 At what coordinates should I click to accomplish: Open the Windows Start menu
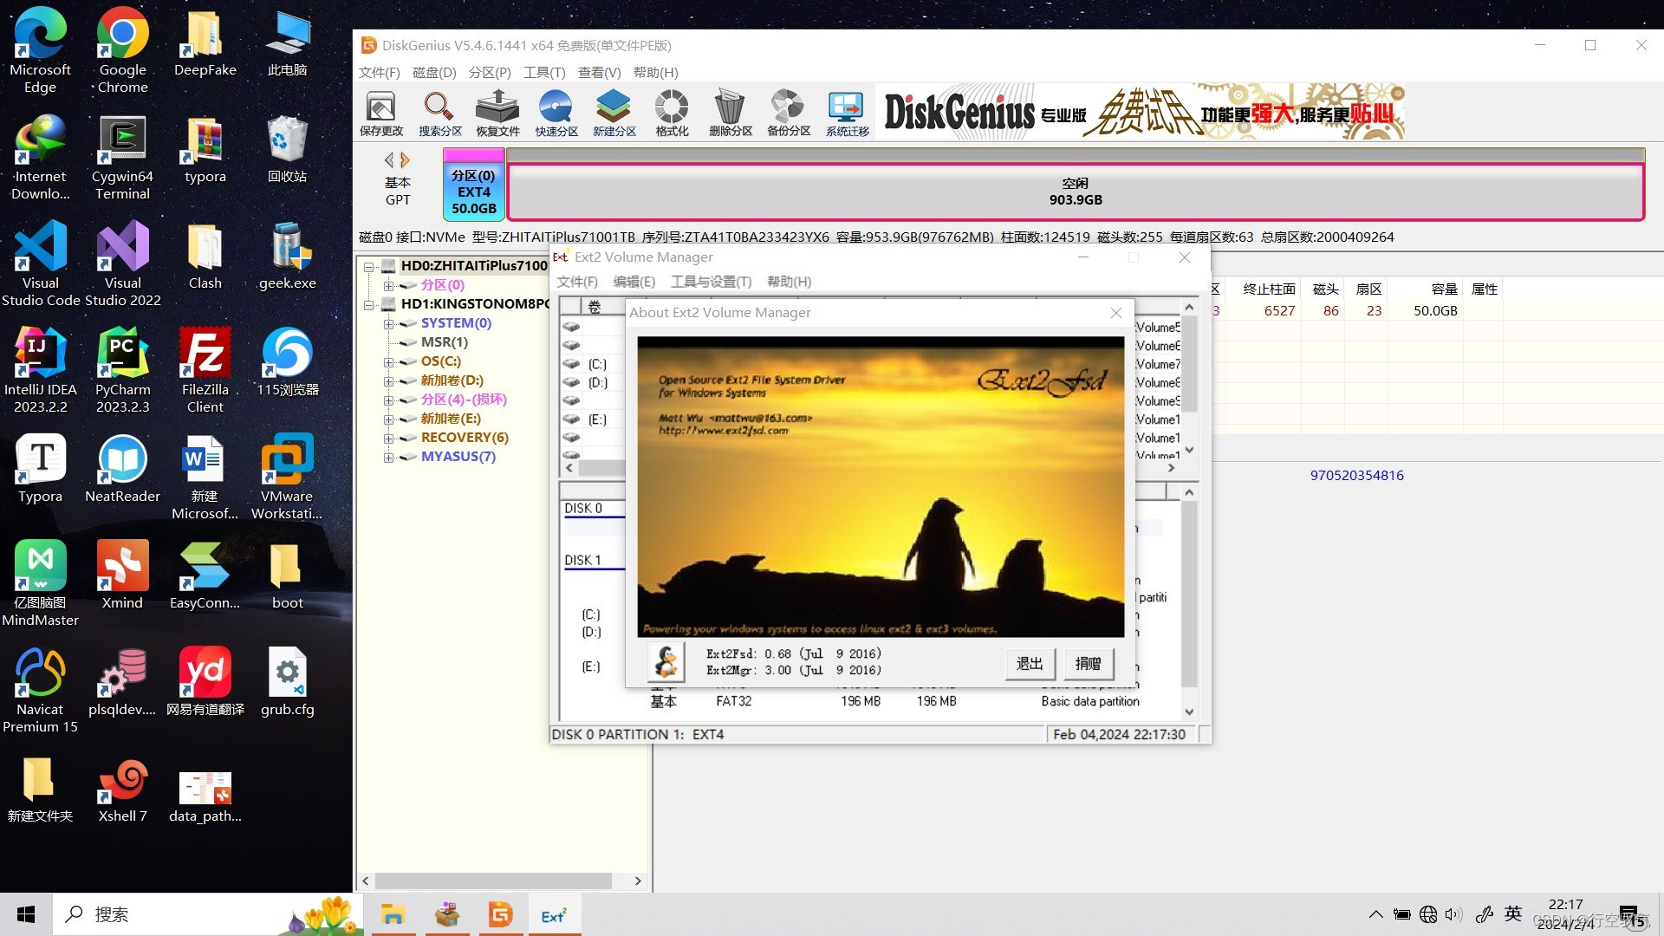click(26, 915)
